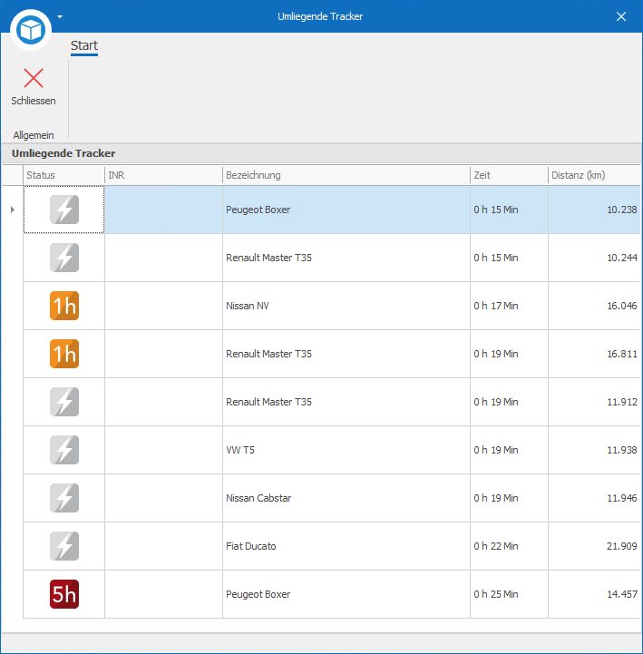Click the 0 h 22 Min time cell
The image size is (643, 654).
click(x=509, y=546)
